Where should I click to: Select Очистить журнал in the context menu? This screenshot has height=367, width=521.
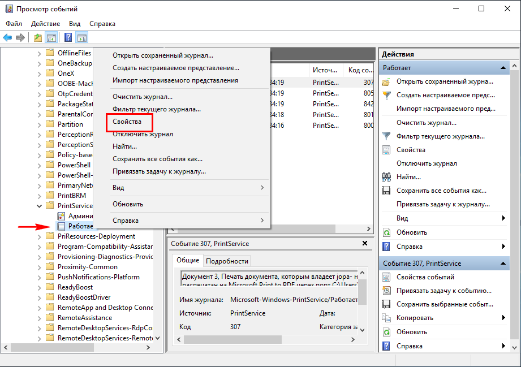click(143, 97)
